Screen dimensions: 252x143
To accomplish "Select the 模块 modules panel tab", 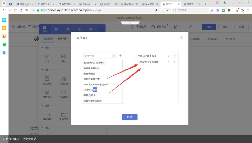I will click(45, 29).
